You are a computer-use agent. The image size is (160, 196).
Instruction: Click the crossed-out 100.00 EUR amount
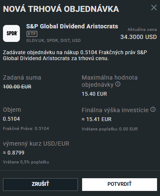pos(17,87)
